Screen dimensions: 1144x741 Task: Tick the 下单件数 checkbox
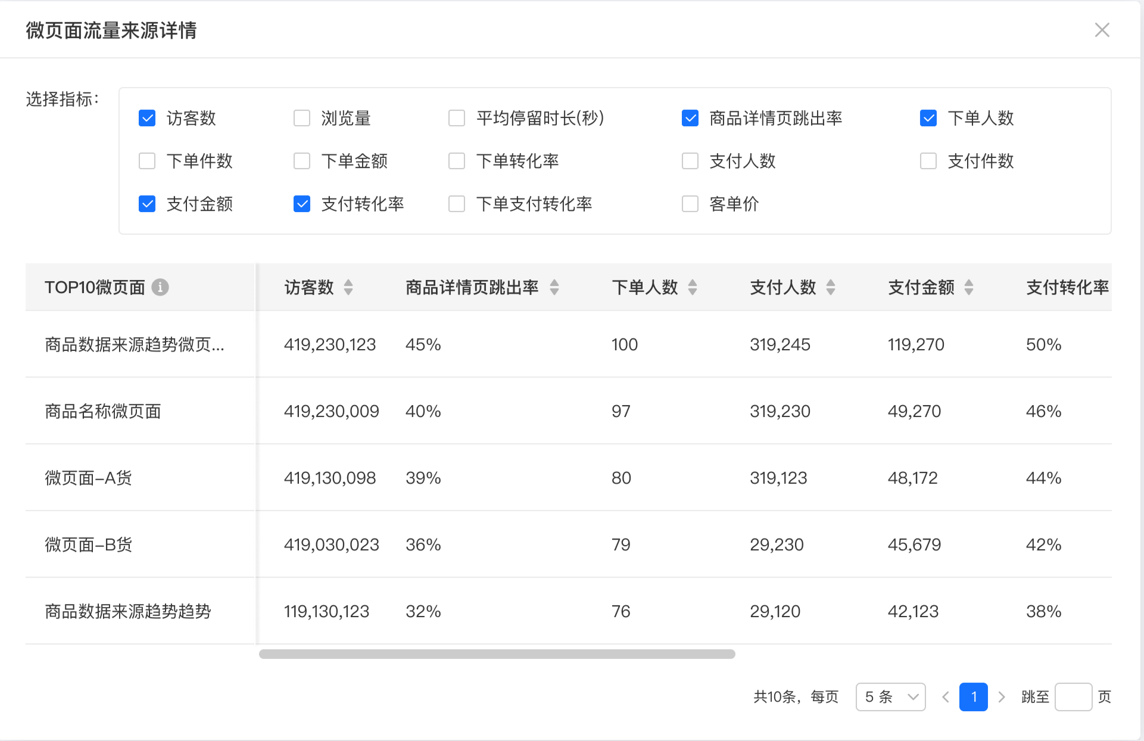point(147,161)
